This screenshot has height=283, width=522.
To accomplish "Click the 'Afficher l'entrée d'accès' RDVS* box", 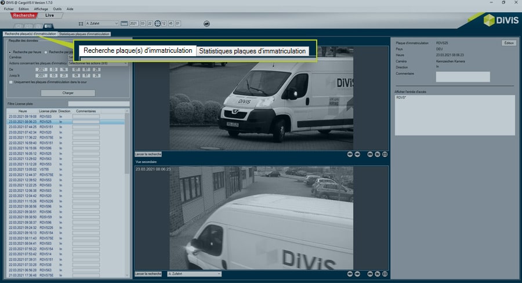I will [455, 115].
